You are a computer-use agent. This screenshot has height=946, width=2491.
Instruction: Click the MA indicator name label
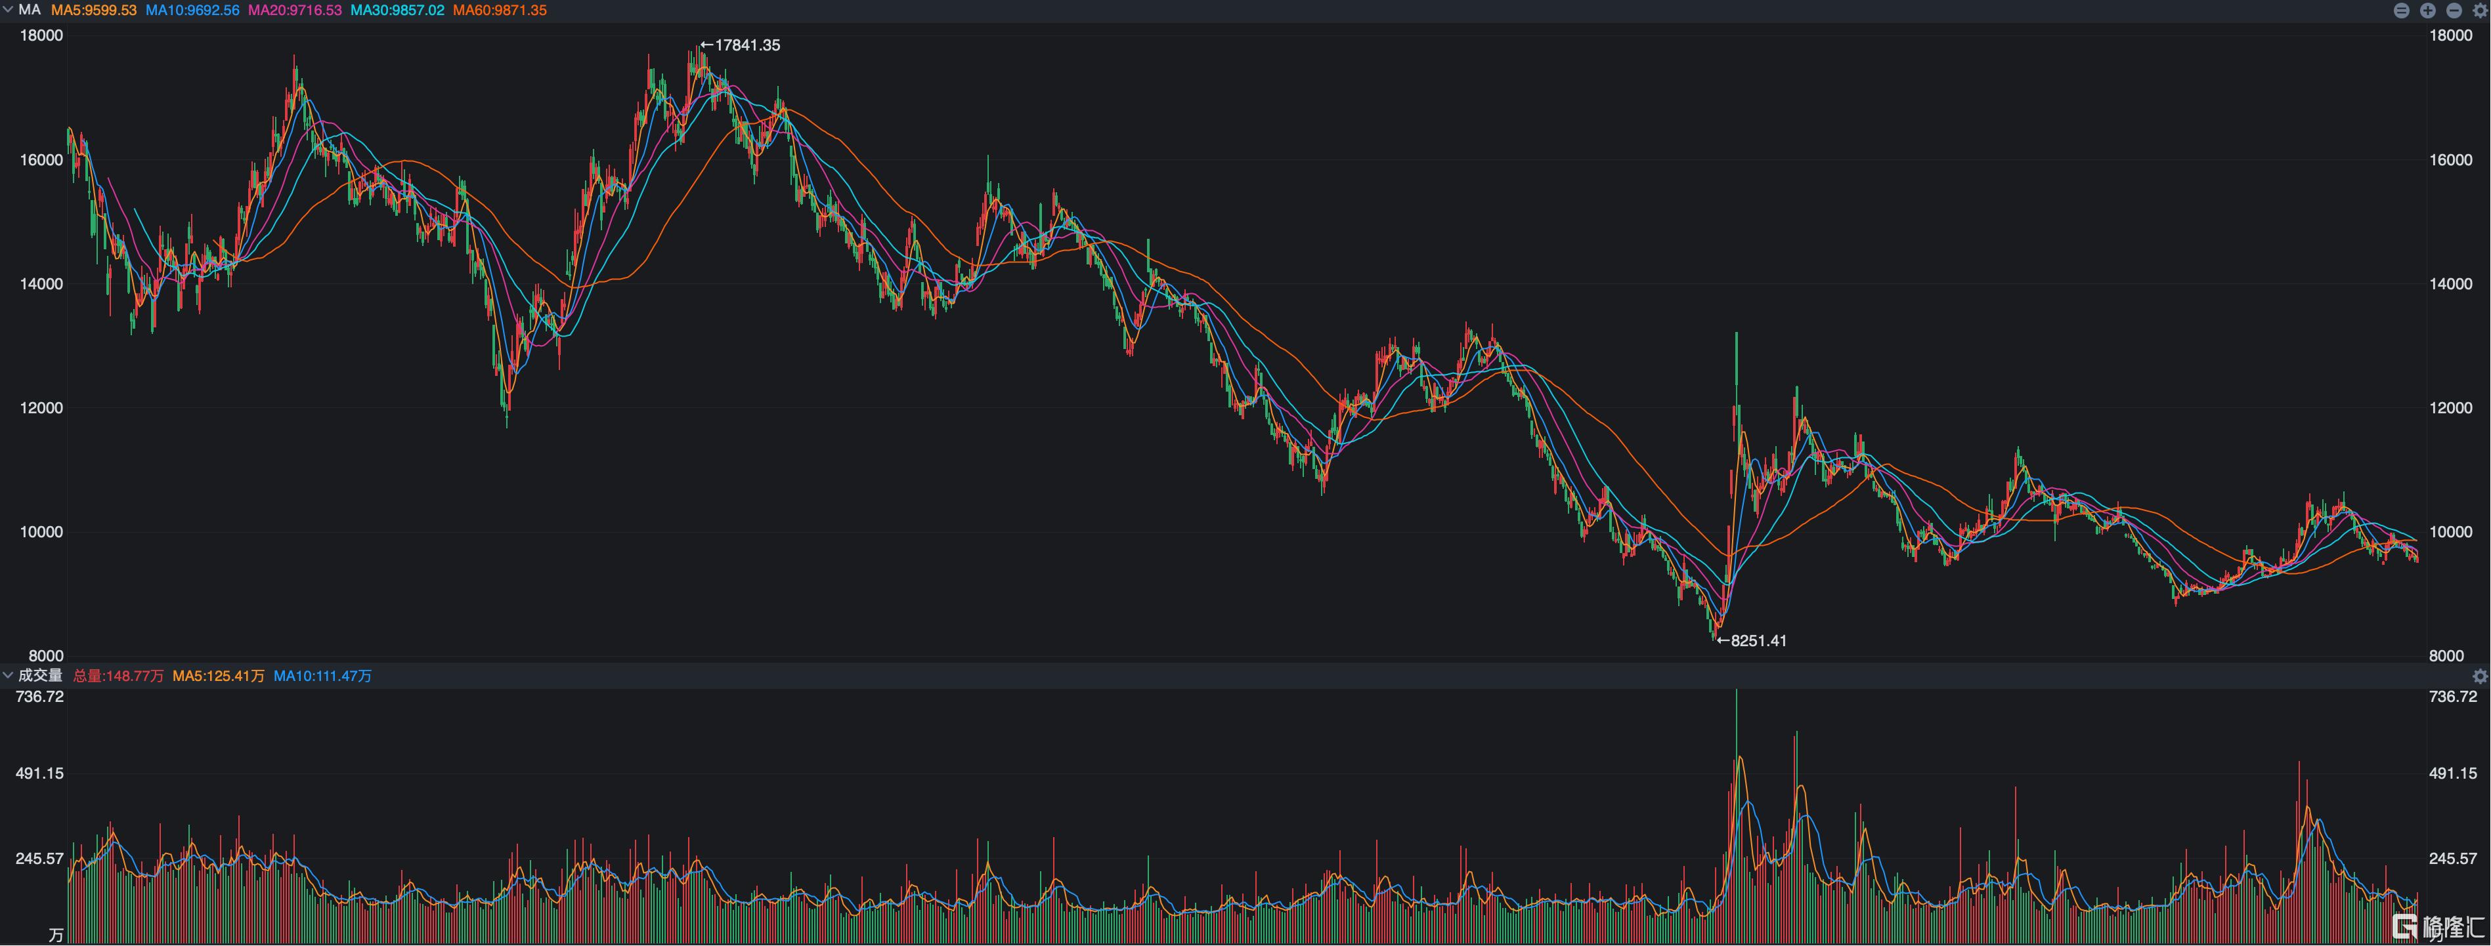point(29,10)
